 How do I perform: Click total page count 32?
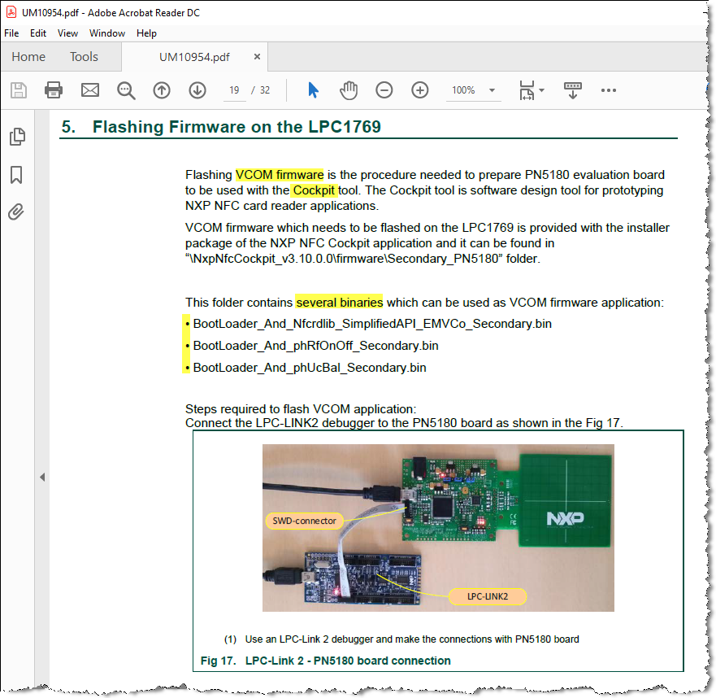tap(265, 90)
